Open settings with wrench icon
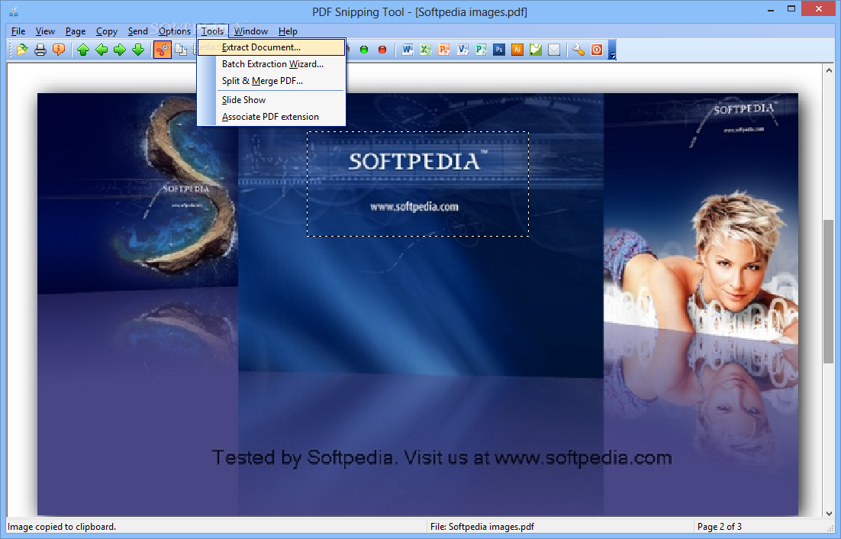The height and width of the screenshot is (539, 841). click(578, 50)
